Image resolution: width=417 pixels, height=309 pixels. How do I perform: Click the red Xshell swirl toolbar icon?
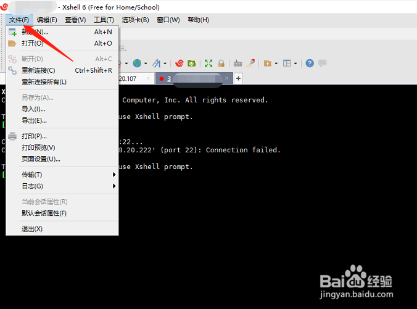180,64
